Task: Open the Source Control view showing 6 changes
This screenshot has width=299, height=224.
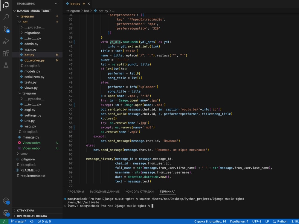Action: click(x=5, y=30)
